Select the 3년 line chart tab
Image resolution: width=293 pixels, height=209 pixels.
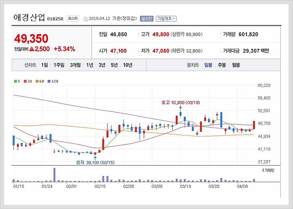[102, 65]
